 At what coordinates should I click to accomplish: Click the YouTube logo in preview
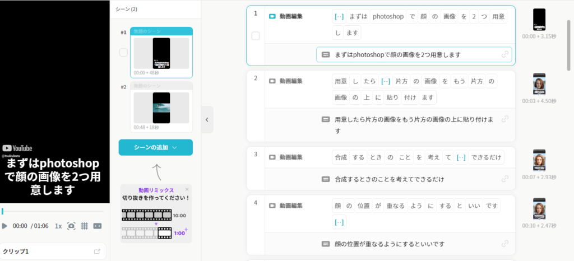17,148
